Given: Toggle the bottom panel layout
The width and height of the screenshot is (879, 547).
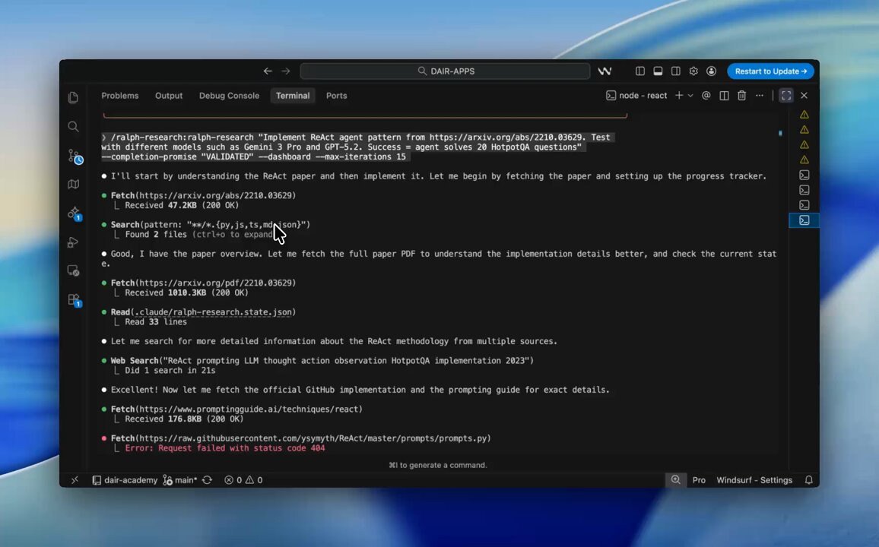Looking at the screenshot, I should [658, 71].
